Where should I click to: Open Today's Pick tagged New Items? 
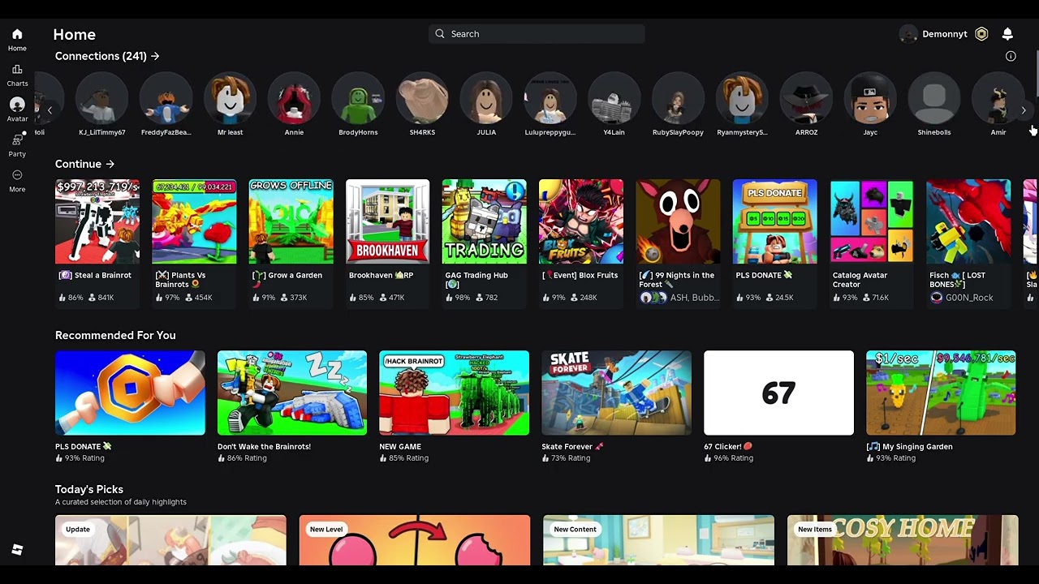903,540
